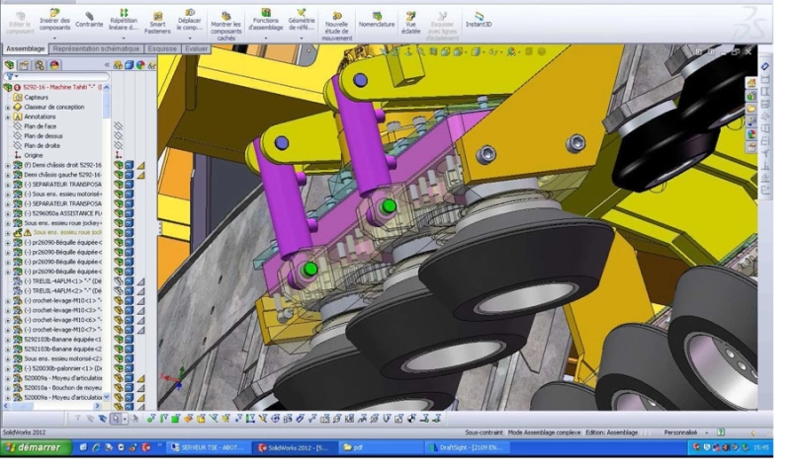Expand Classeur de conception node

coord(8,108)
